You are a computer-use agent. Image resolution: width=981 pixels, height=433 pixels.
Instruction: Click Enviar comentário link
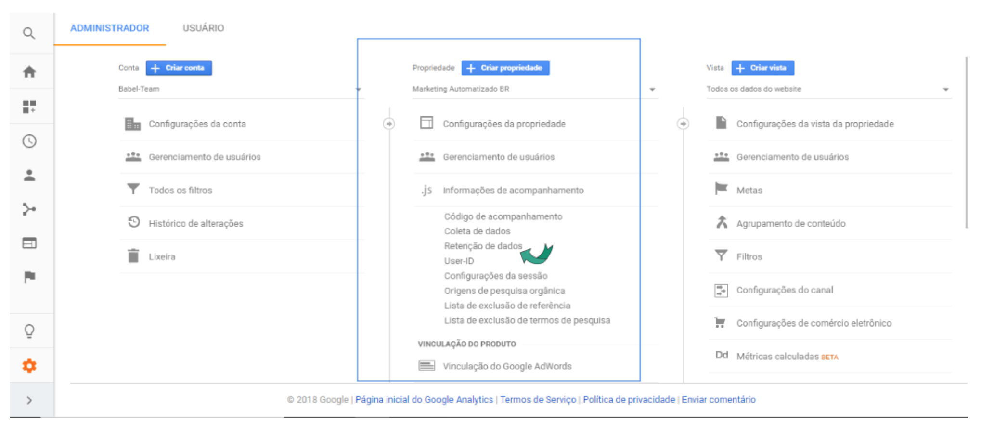(x=719, y=399)
